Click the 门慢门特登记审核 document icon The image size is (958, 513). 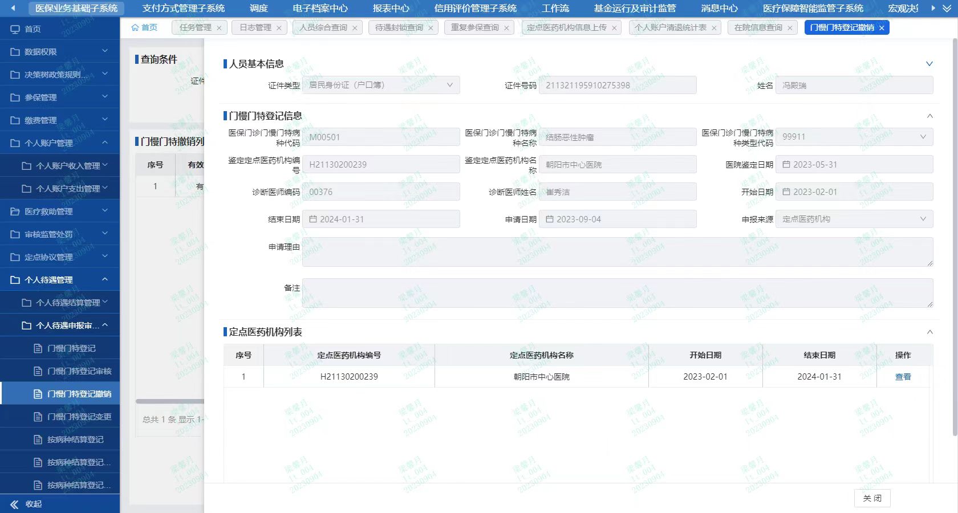(x=38, y=371)
